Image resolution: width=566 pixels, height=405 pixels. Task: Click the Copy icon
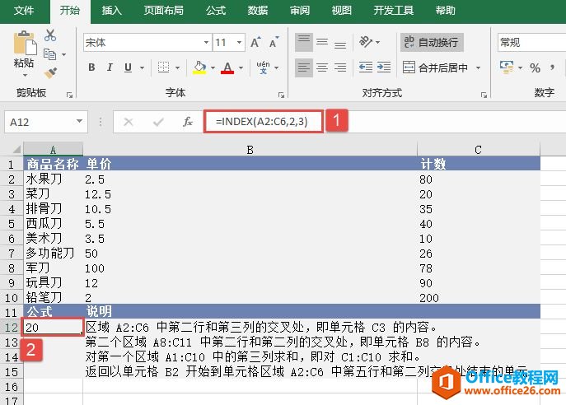pyautogui.click(x=49, y=54)
